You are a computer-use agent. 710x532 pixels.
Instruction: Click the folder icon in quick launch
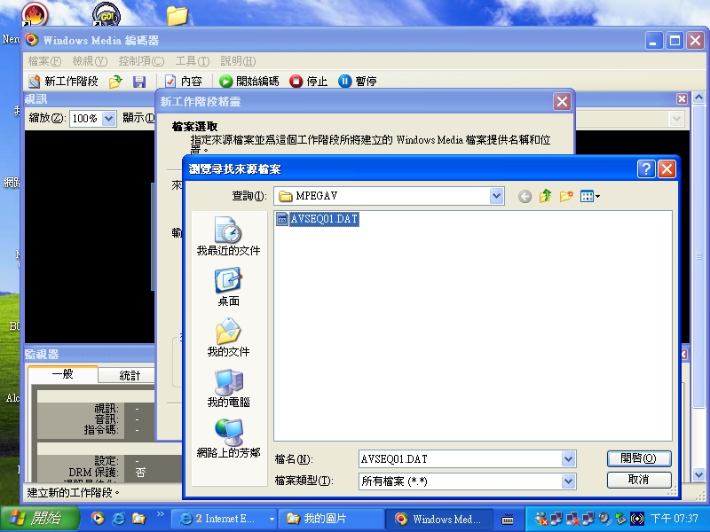[x=138, y=519]
